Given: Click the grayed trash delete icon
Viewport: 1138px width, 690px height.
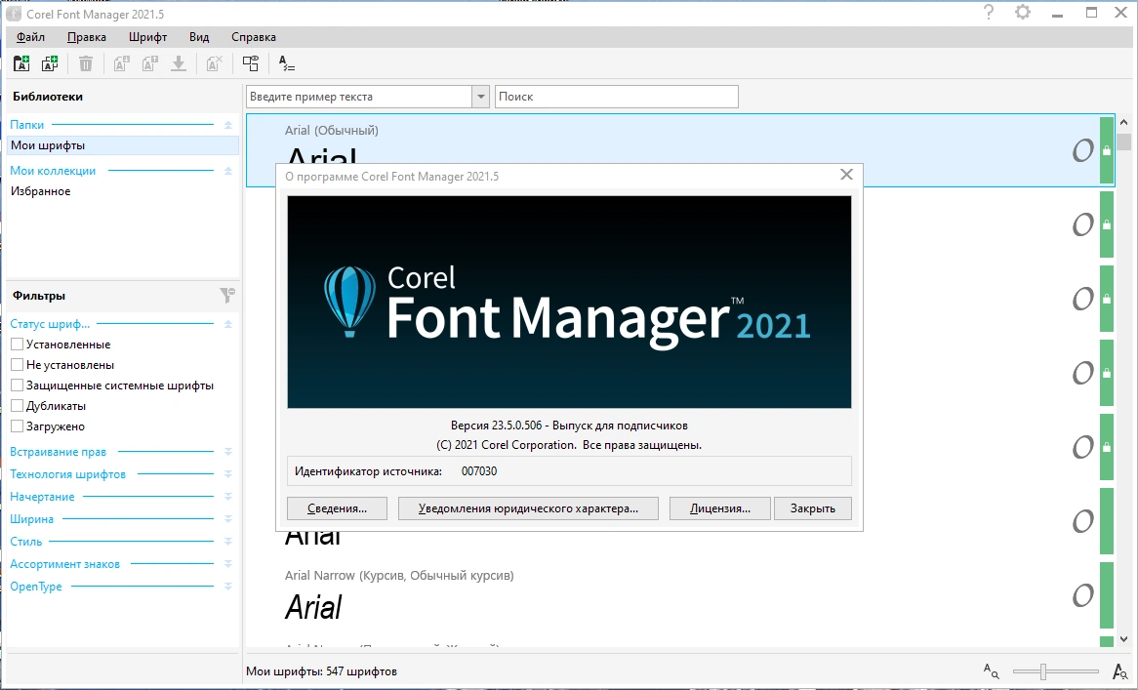Looking at the screenshot, I should tap(86, 63).
